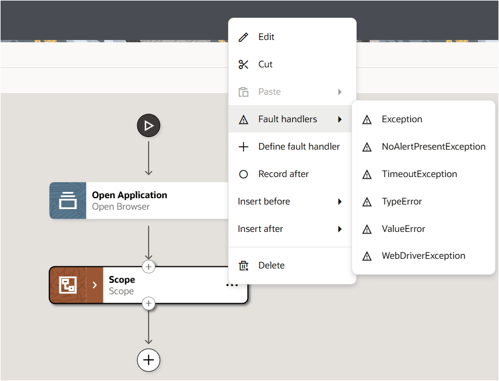Click the Fault handlers warning triangle icon
The image size is (499, 381).
click(244, 119)
